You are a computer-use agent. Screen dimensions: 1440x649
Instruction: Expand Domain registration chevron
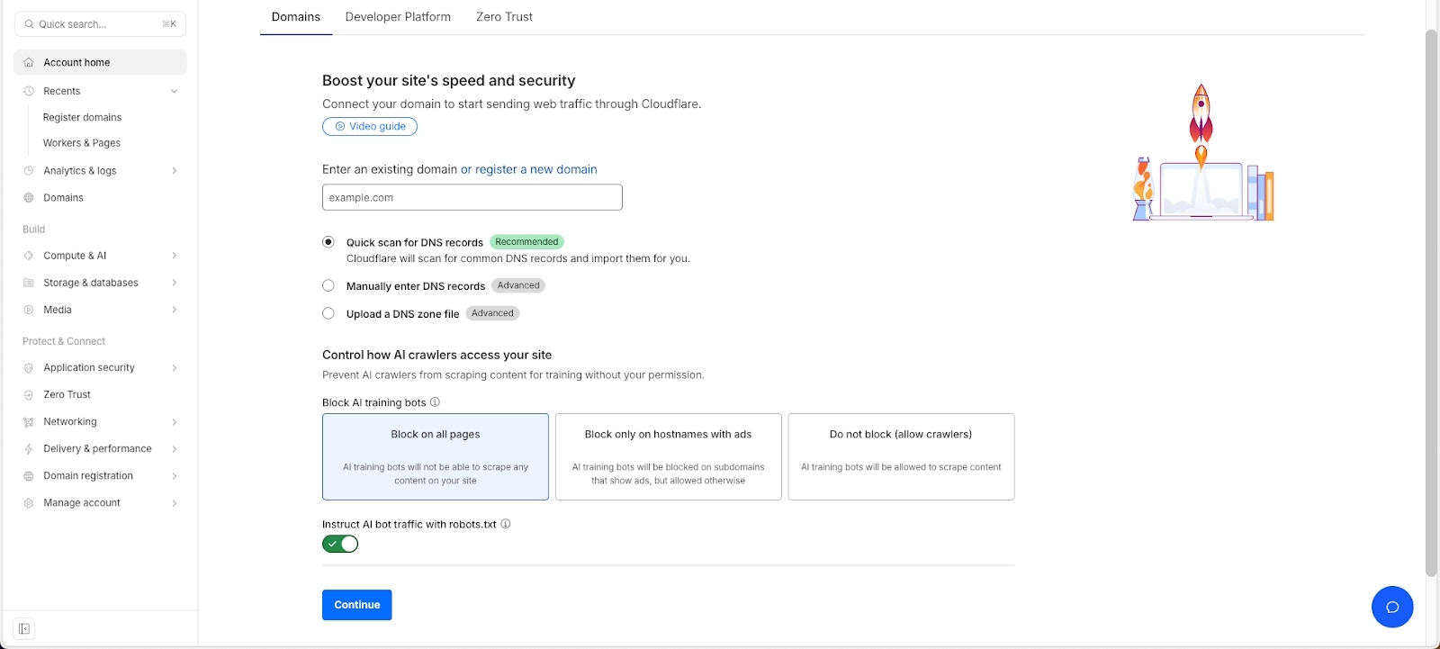pyautogui.click(x=174, y=476)
